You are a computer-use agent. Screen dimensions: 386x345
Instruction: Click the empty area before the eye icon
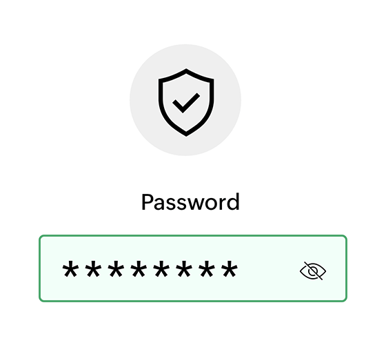tap(269, 269)
